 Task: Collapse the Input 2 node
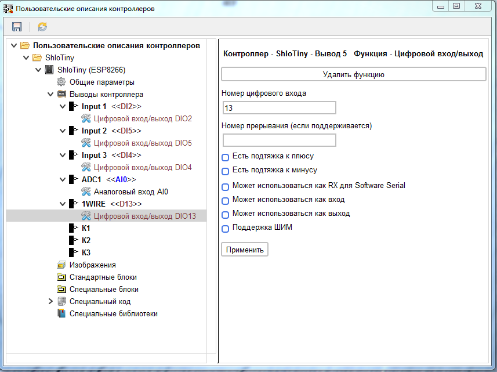(x=63, y=131)
